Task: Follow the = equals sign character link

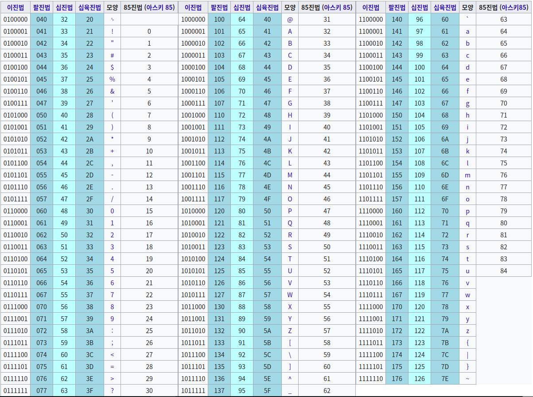Action: (x=113, y=367)
